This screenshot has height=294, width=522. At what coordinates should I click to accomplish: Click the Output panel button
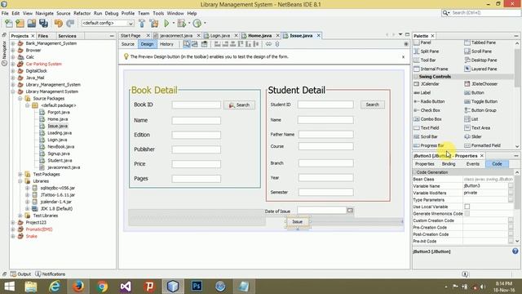[20, 274]
